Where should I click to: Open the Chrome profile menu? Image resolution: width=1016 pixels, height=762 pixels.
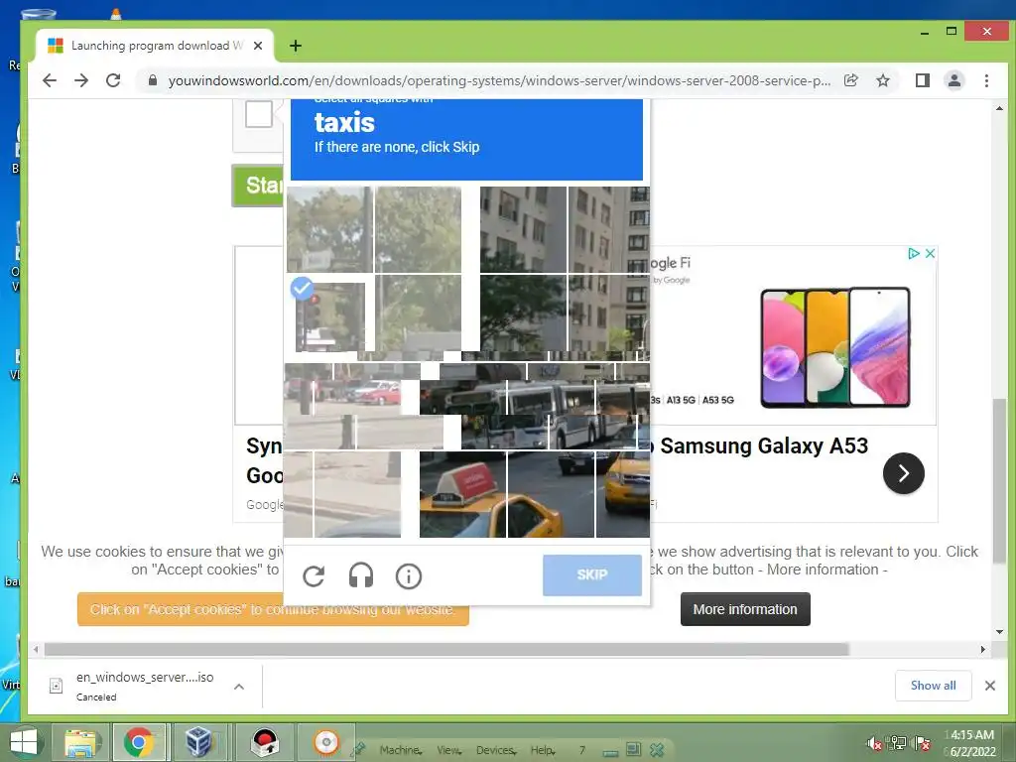pos(953,80)
